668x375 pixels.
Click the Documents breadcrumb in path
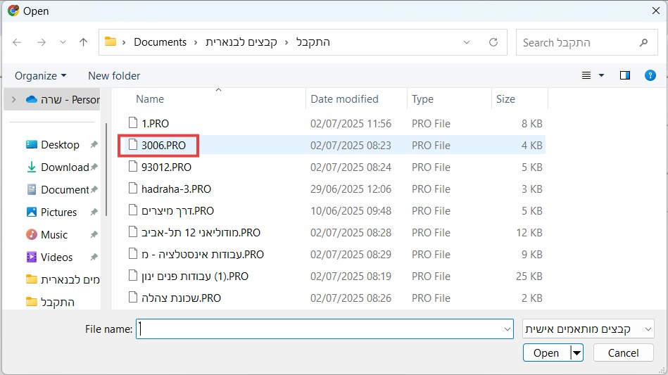[160, 42]
